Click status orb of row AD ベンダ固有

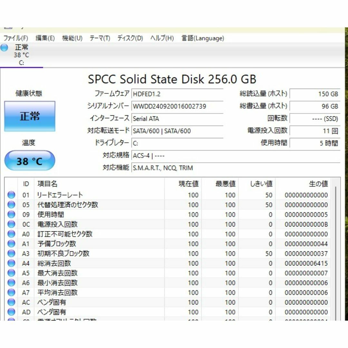[11, 312]
